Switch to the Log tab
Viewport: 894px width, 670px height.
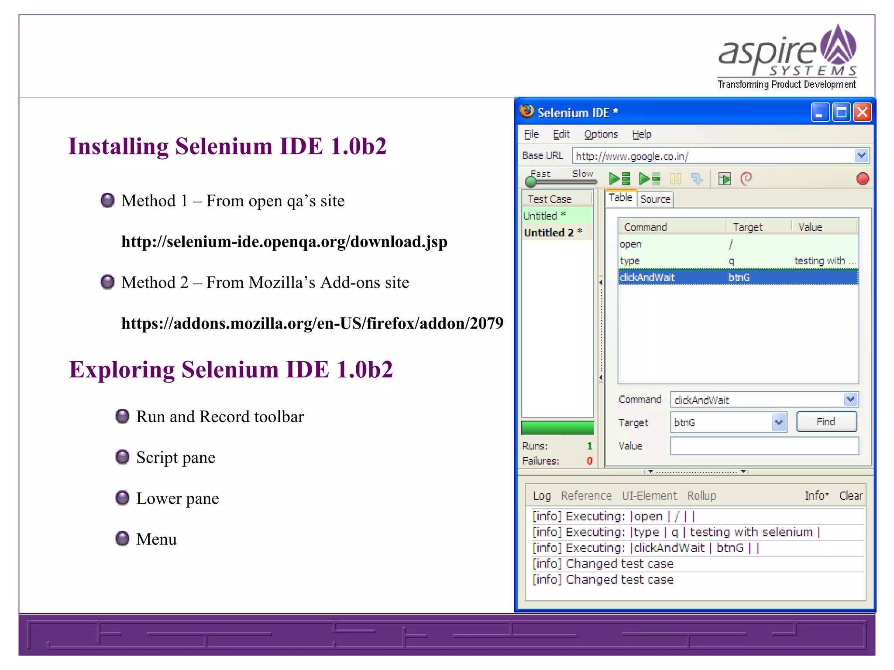click(542, 496)
